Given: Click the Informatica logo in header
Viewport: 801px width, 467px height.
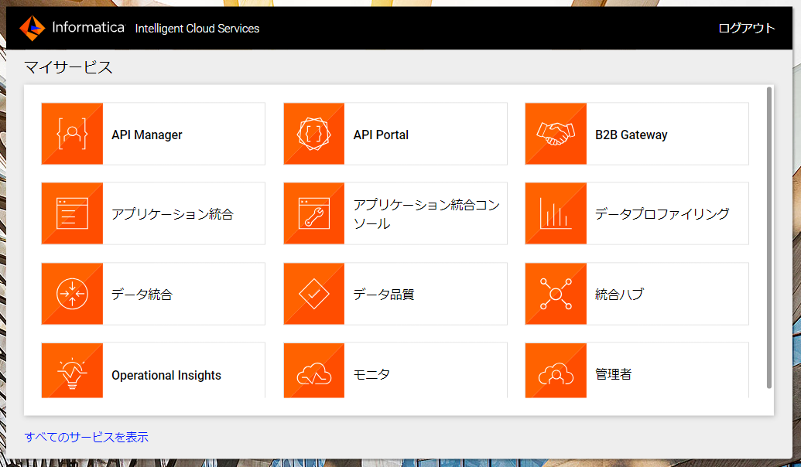Looking at the screenshot, I should click(x=72, y=28).
